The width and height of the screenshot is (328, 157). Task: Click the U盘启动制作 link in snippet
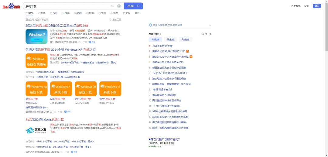(102, 63)
